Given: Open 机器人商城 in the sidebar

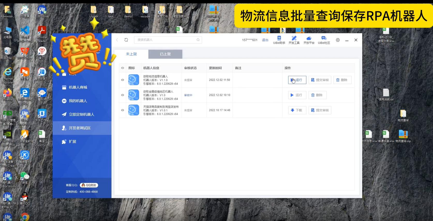Looking at the screenshot, I should click(x=82, y=87).
